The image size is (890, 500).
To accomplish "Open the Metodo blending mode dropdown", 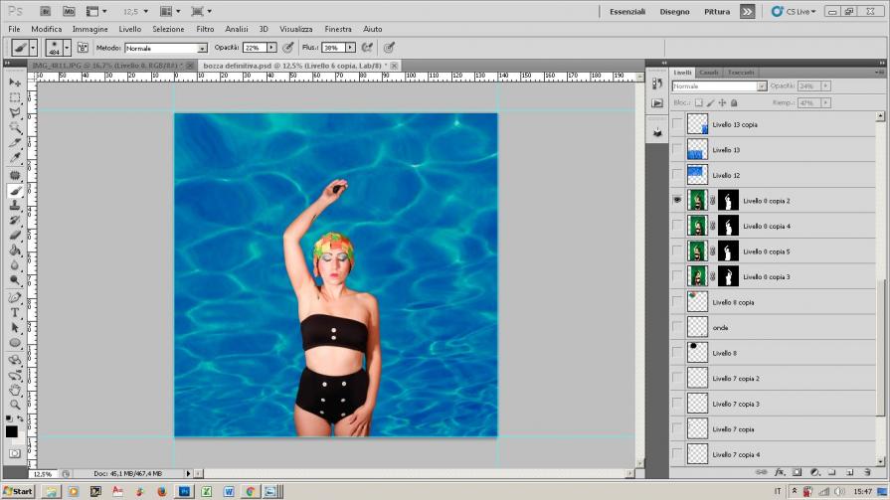I will pyautogui.click(x=203, y=48).
